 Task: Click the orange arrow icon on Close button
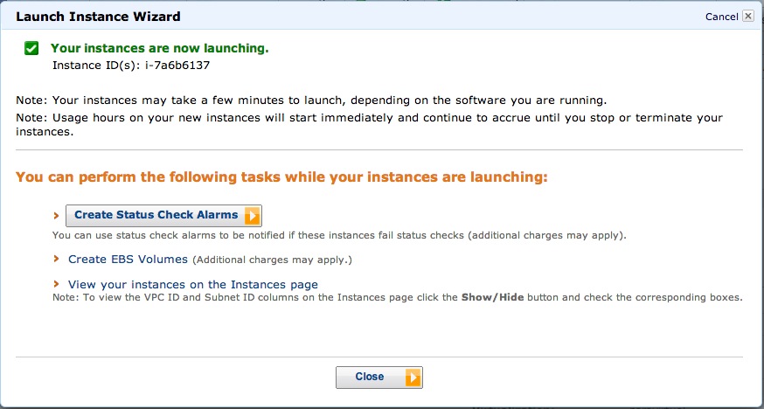coord(413,378)
